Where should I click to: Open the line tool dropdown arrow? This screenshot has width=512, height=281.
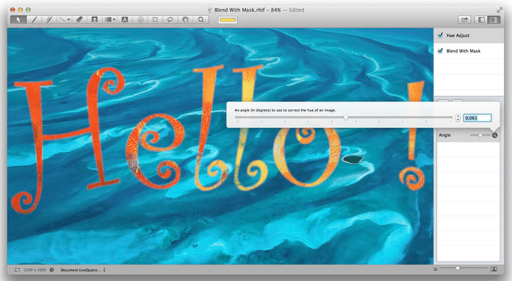coord(68,20)
